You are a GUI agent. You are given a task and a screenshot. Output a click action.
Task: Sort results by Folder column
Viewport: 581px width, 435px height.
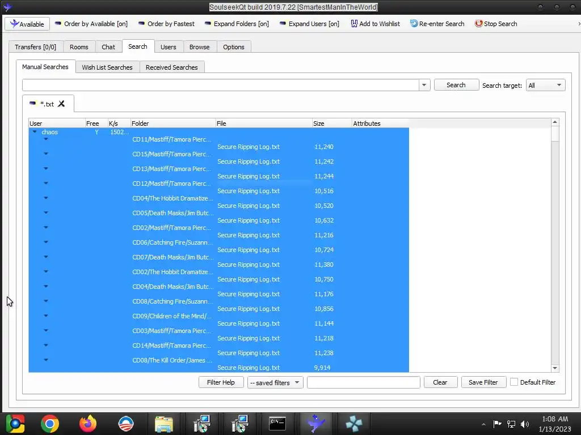(x=173, y=123)
